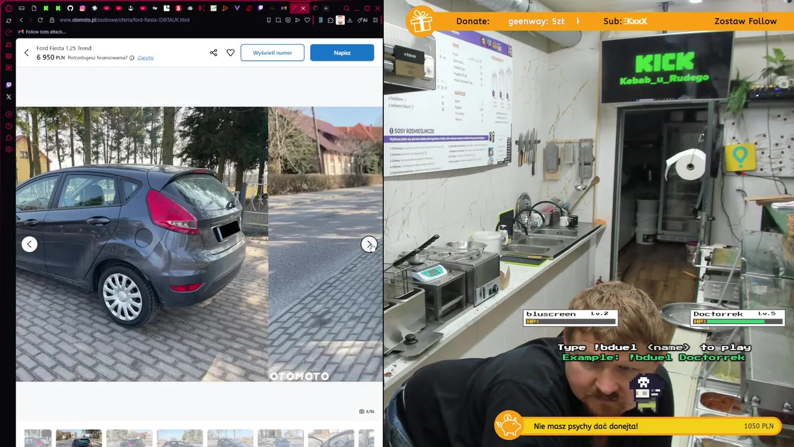Open the sidebar settings gear
The height and width of the screenshot is (447, 794).
(x=9, y=150)
